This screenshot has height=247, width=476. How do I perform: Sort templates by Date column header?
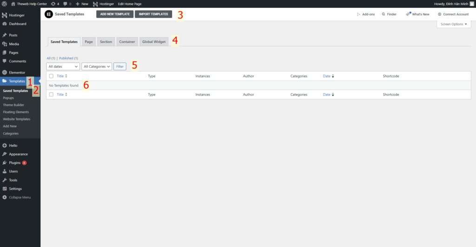327,76
